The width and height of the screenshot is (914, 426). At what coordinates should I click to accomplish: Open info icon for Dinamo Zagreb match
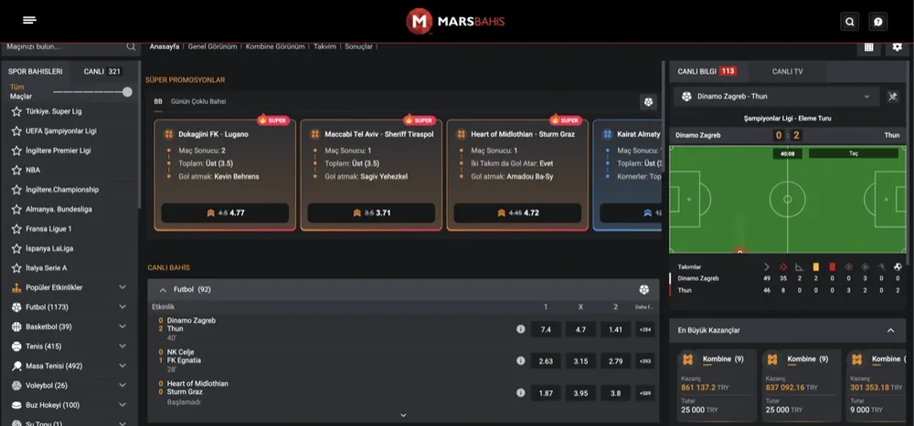point(521,328)
